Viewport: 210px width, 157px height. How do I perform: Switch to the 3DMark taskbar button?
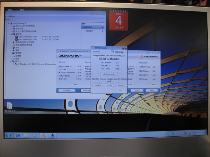point(44,136)
